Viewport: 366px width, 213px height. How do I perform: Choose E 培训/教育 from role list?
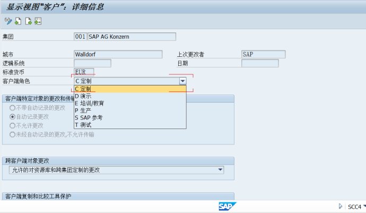click(130, 104)
